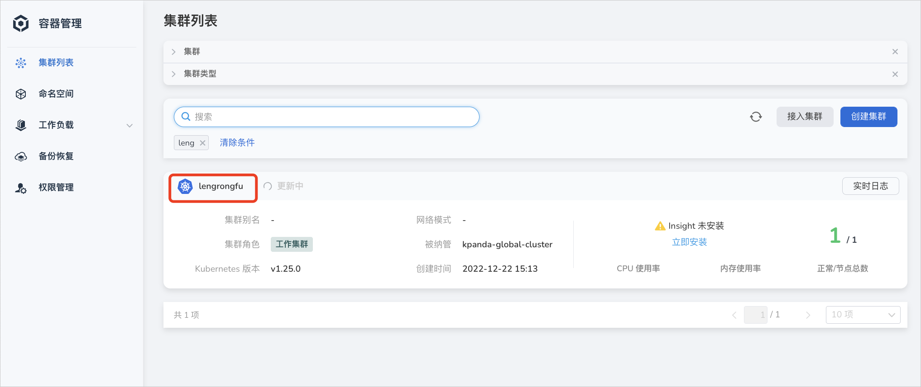Click the 正常/节点总数 label
This screenshot has height=387, width=921.
pyautogui.click(x=843, y=269)
